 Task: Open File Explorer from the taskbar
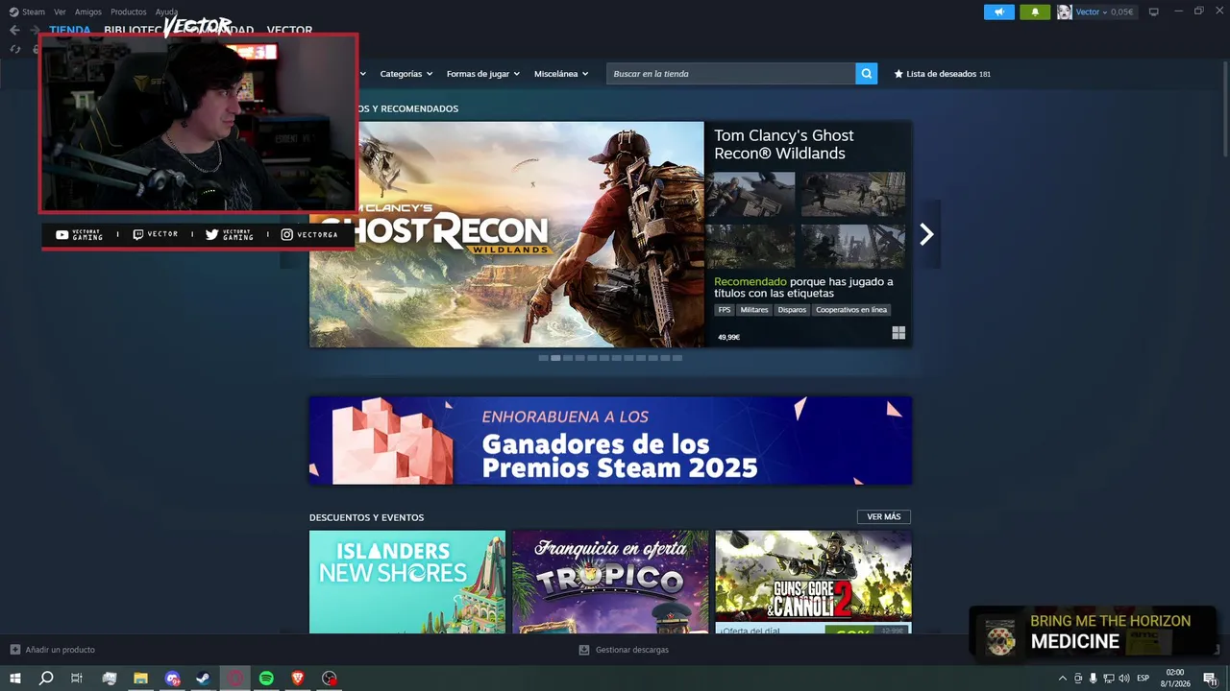tap(140, 679)
